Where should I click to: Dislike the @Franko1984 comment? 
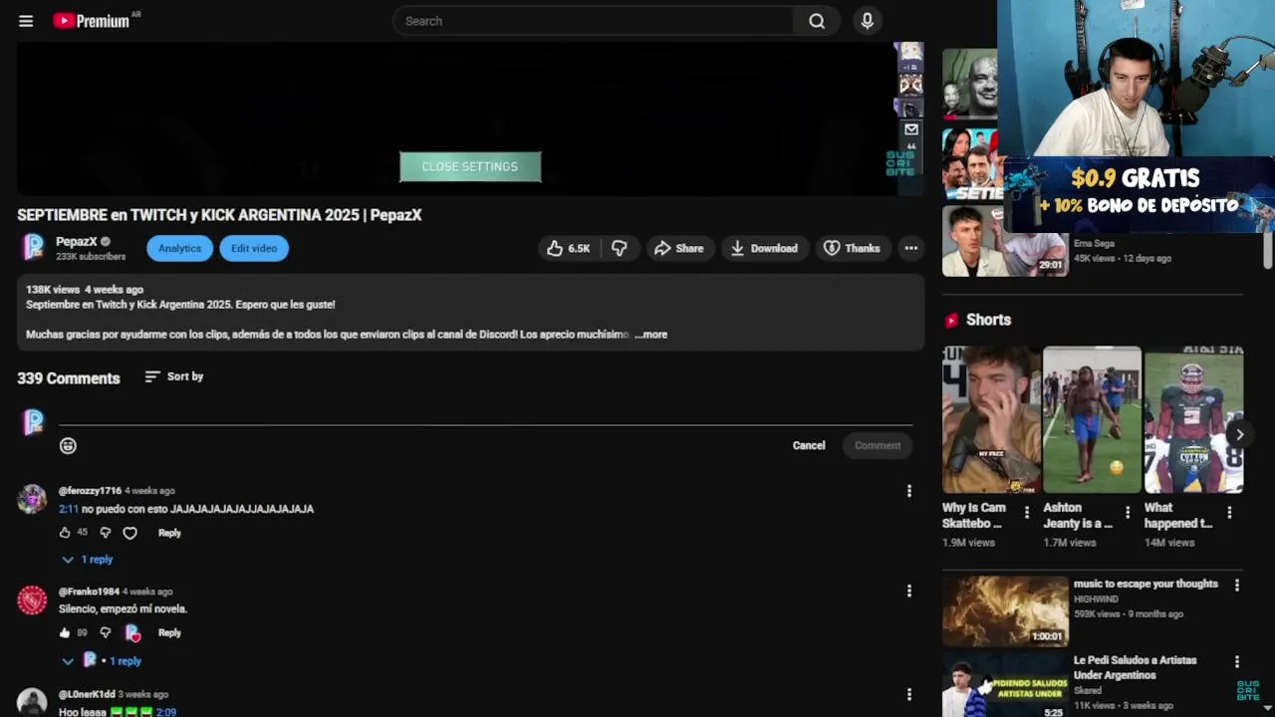(x=106, y=632)
